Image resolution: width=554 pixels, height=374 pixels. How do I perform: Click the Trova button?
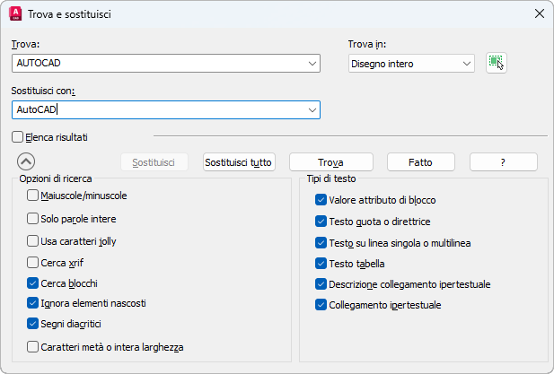pos(330,162)
